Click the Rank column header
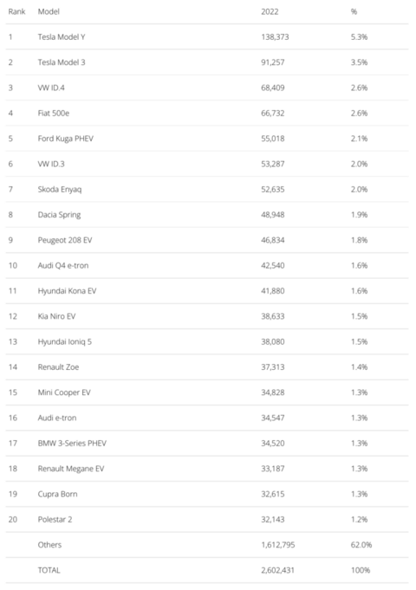 (x=17, y=11)
